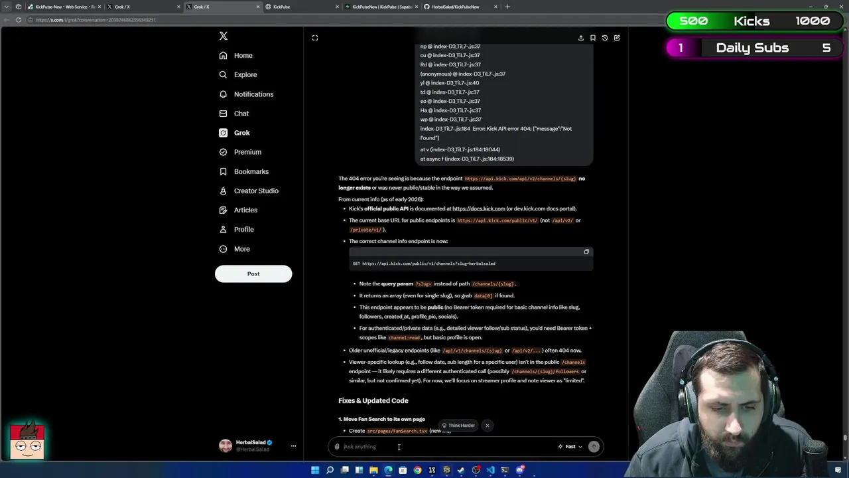
Task: Copy the GET endpoint code block
Action: coord(586,252)
